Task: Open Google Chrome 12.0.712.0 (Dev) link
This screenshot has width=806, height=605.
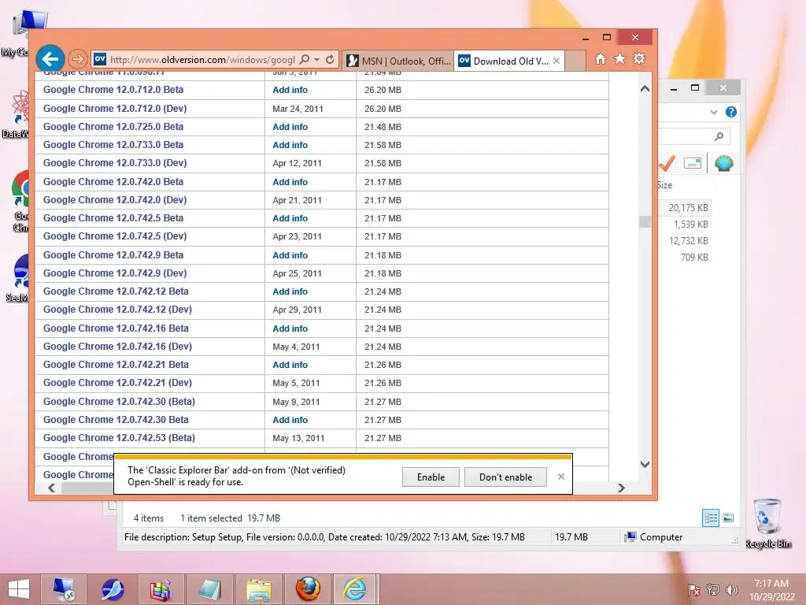Action: [115, 109]
